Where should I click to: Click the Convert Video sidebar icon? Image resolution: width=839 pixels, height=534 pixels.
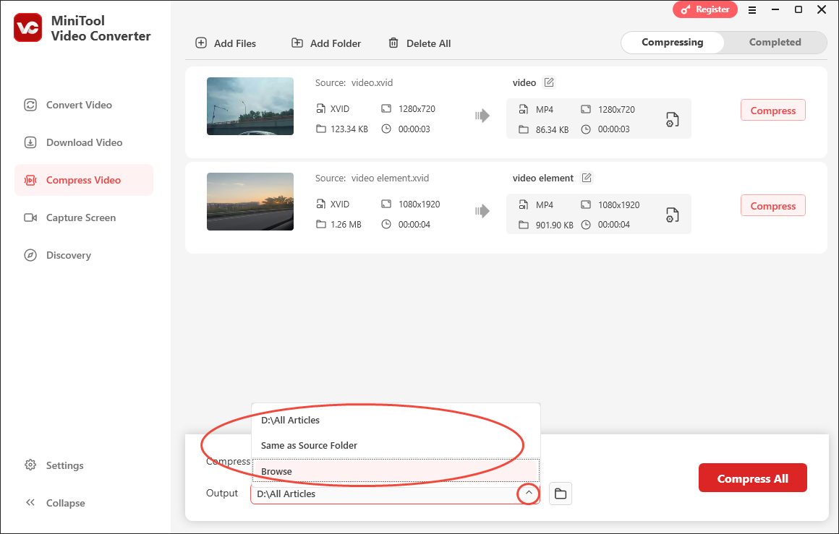coord(30,105)
